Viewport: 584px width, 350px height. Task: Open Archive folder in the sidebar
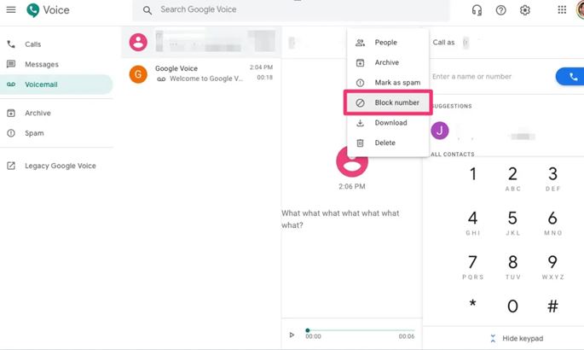click(x=56, y=113)
